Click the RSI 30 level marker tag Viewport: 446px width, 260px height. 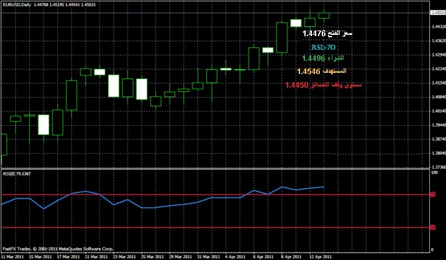pyautogui.click(x=432, y=227)
